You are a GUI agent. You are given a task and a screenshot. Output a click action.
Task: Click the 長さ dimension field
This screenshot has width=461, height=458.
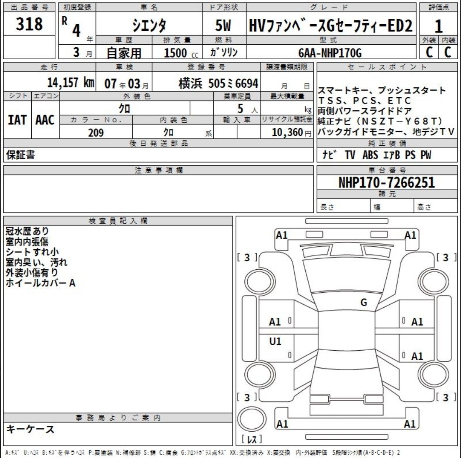pyautogui.click(x=343, y=206)
